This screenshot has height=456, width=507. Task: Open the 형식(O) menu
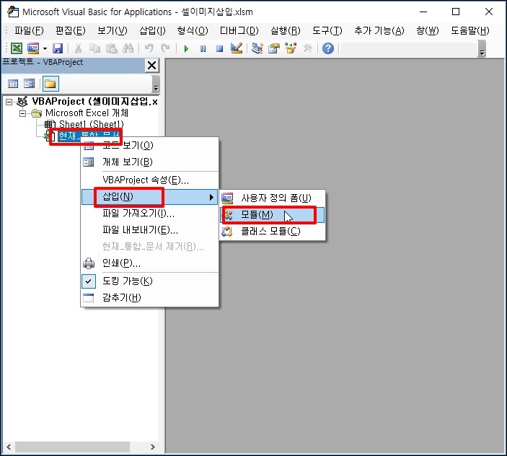(x=193, y=31)
